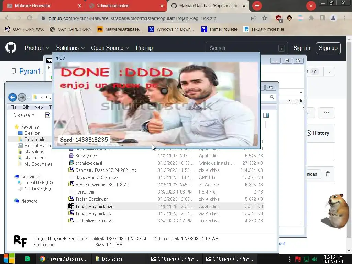This screenshot has height=264, width=352.
Task: Click the taskbar clock
Action: coord(333,259)
